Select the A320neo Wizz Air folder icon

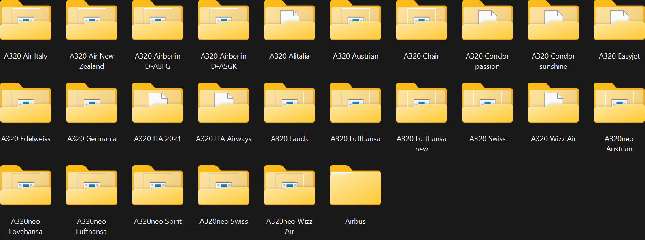tap(290, 185)
